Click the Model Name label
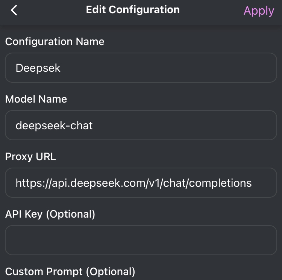The height and width of the screenshot is (280, 282). point(36,99)
